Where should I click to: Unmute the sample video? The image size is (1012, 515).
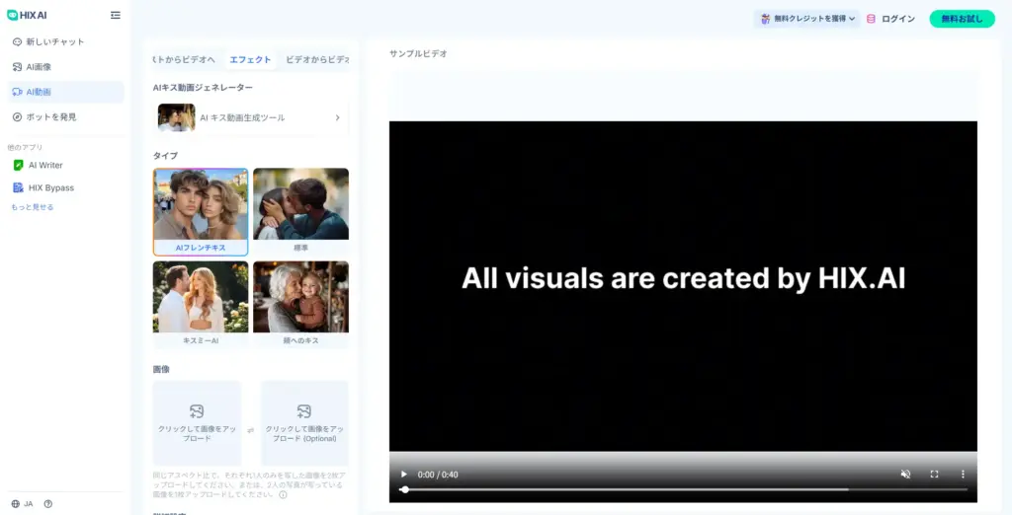[x=905, y=475]
